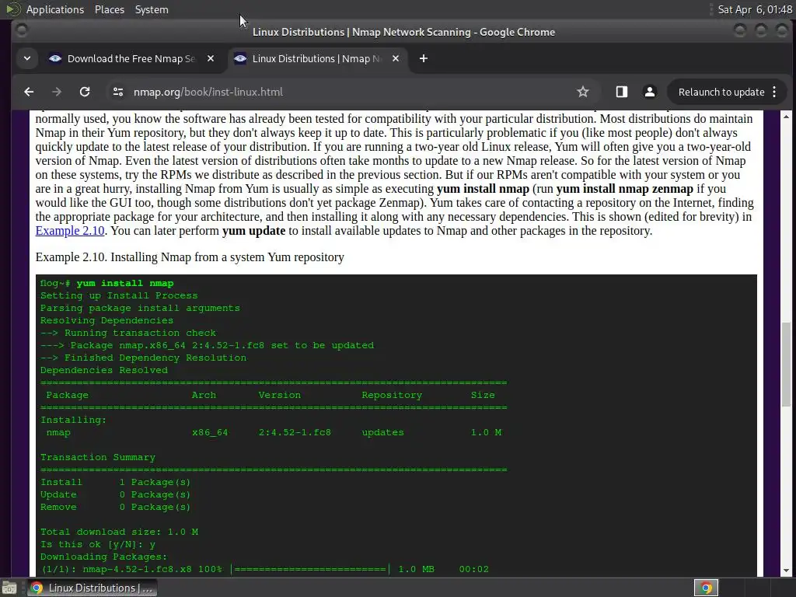Click the 'Downloading Packages:' line
This screenshot has width=796, height=597.
[103, 557]
